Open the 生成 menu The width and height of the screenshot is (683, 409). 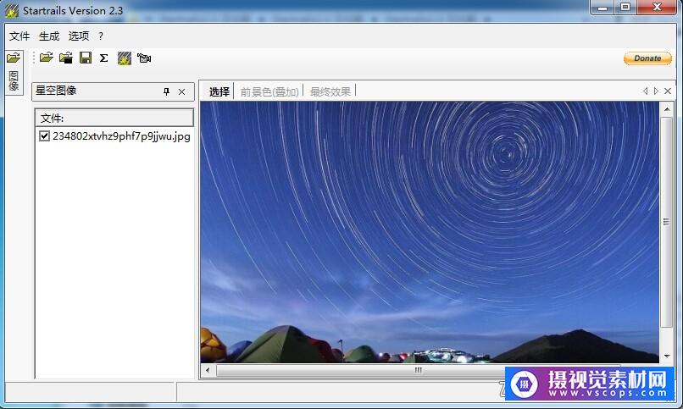pyautogui.click(x=49, y=36)
